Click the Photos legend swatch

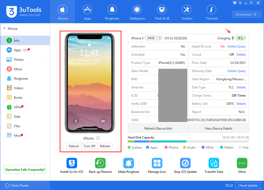pyautogui.click(x=166, y=148)
